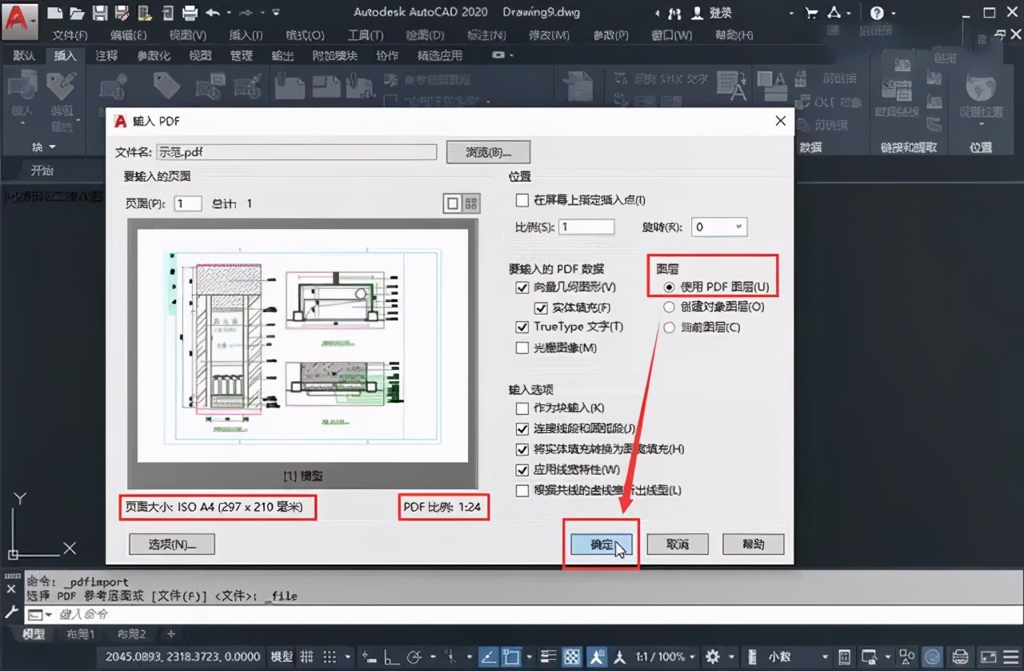Toggle drawing grid display in status bar
This screenshot has width=1024, height=671.
(307, 656)
